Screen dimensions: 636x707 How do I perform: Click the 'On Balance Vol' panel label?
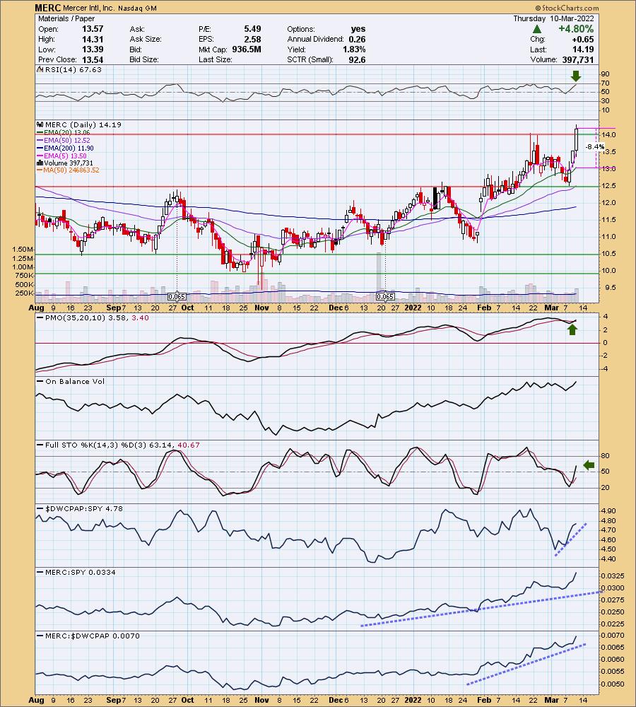pyautogui.click(x=75, y=382)
